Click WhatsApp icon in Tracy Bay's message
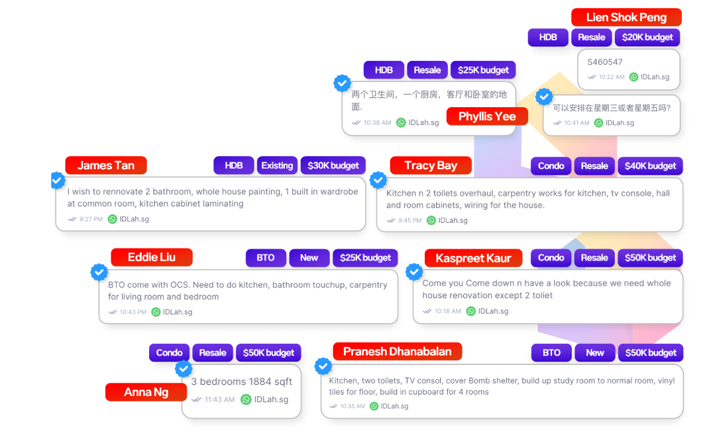703x441 pixels. 431,220
